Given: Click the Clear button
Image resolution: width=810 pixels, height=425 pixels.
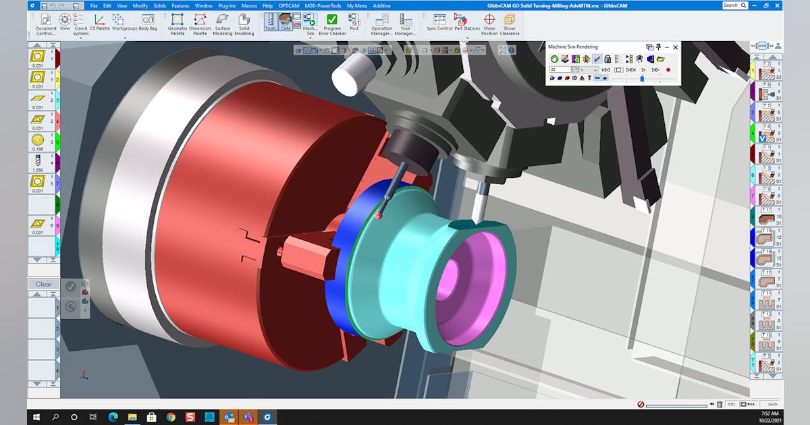Looking at the screenshot, I should pos(43,284).
